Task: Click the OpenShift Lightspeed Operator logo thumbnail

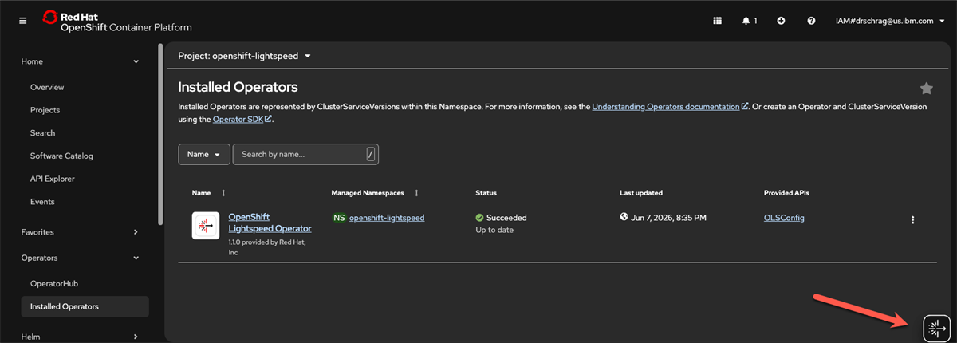Action: pyautogui.click(x=206, y=226)
